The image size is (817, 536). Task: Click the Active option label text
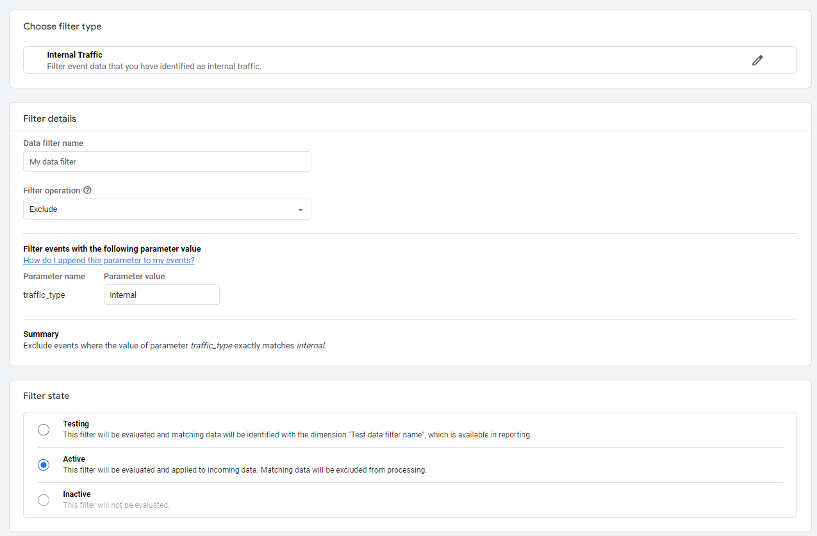coord(74,459)
